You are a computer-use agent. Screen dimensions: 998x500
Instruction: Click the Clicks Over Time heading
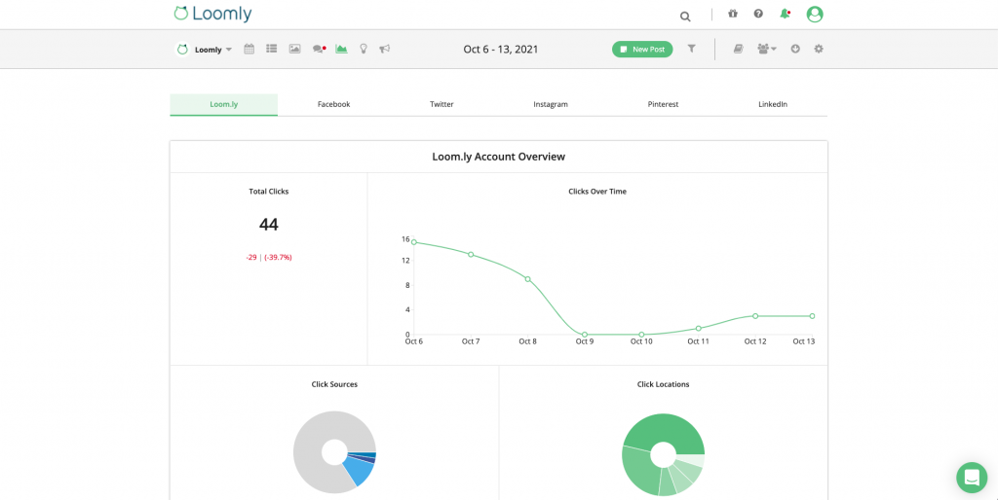(x=597, y=192)
